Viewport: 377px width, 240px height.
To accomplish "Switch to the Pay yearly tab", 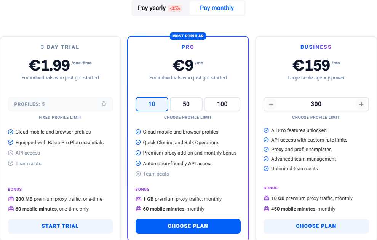I will (x=152, y=8).
